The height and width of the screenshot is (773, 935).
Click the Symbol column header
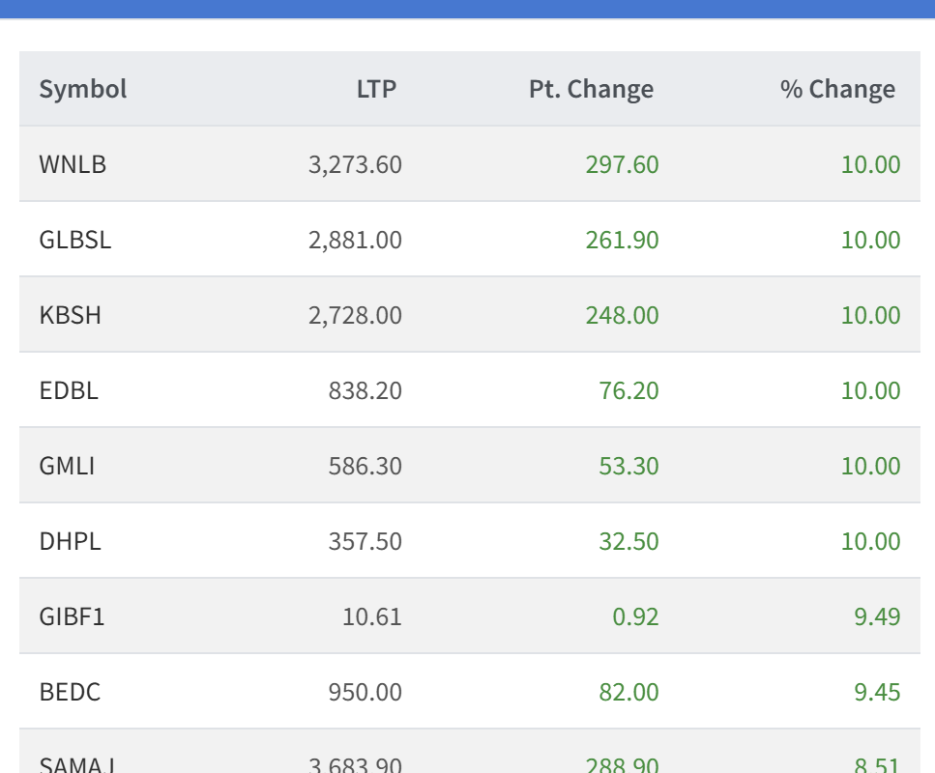tap(83, 89)
